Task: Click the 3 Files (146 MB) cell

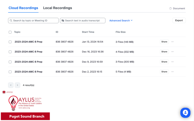Action: pyautogui.click(x=125, y=42)
